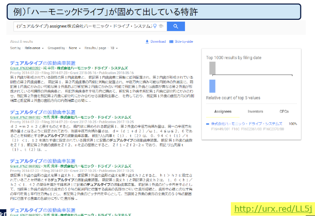Click the blue dash beside assignee name
Screen dimensions: 315x216
(x=208, y=124)
